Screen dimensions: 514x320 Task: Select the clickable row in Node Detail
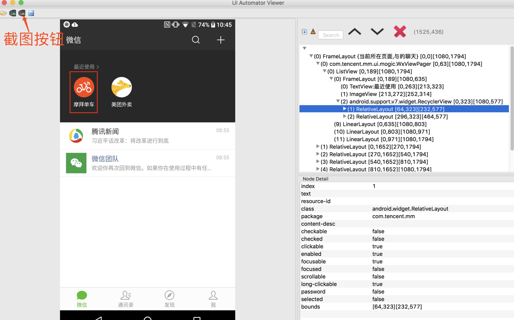[x=407, y=246]
